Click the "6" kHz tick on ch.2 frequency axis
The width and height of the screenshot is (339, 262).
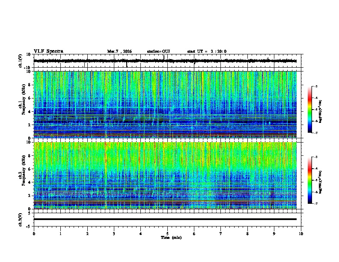(x=30, y=169)
